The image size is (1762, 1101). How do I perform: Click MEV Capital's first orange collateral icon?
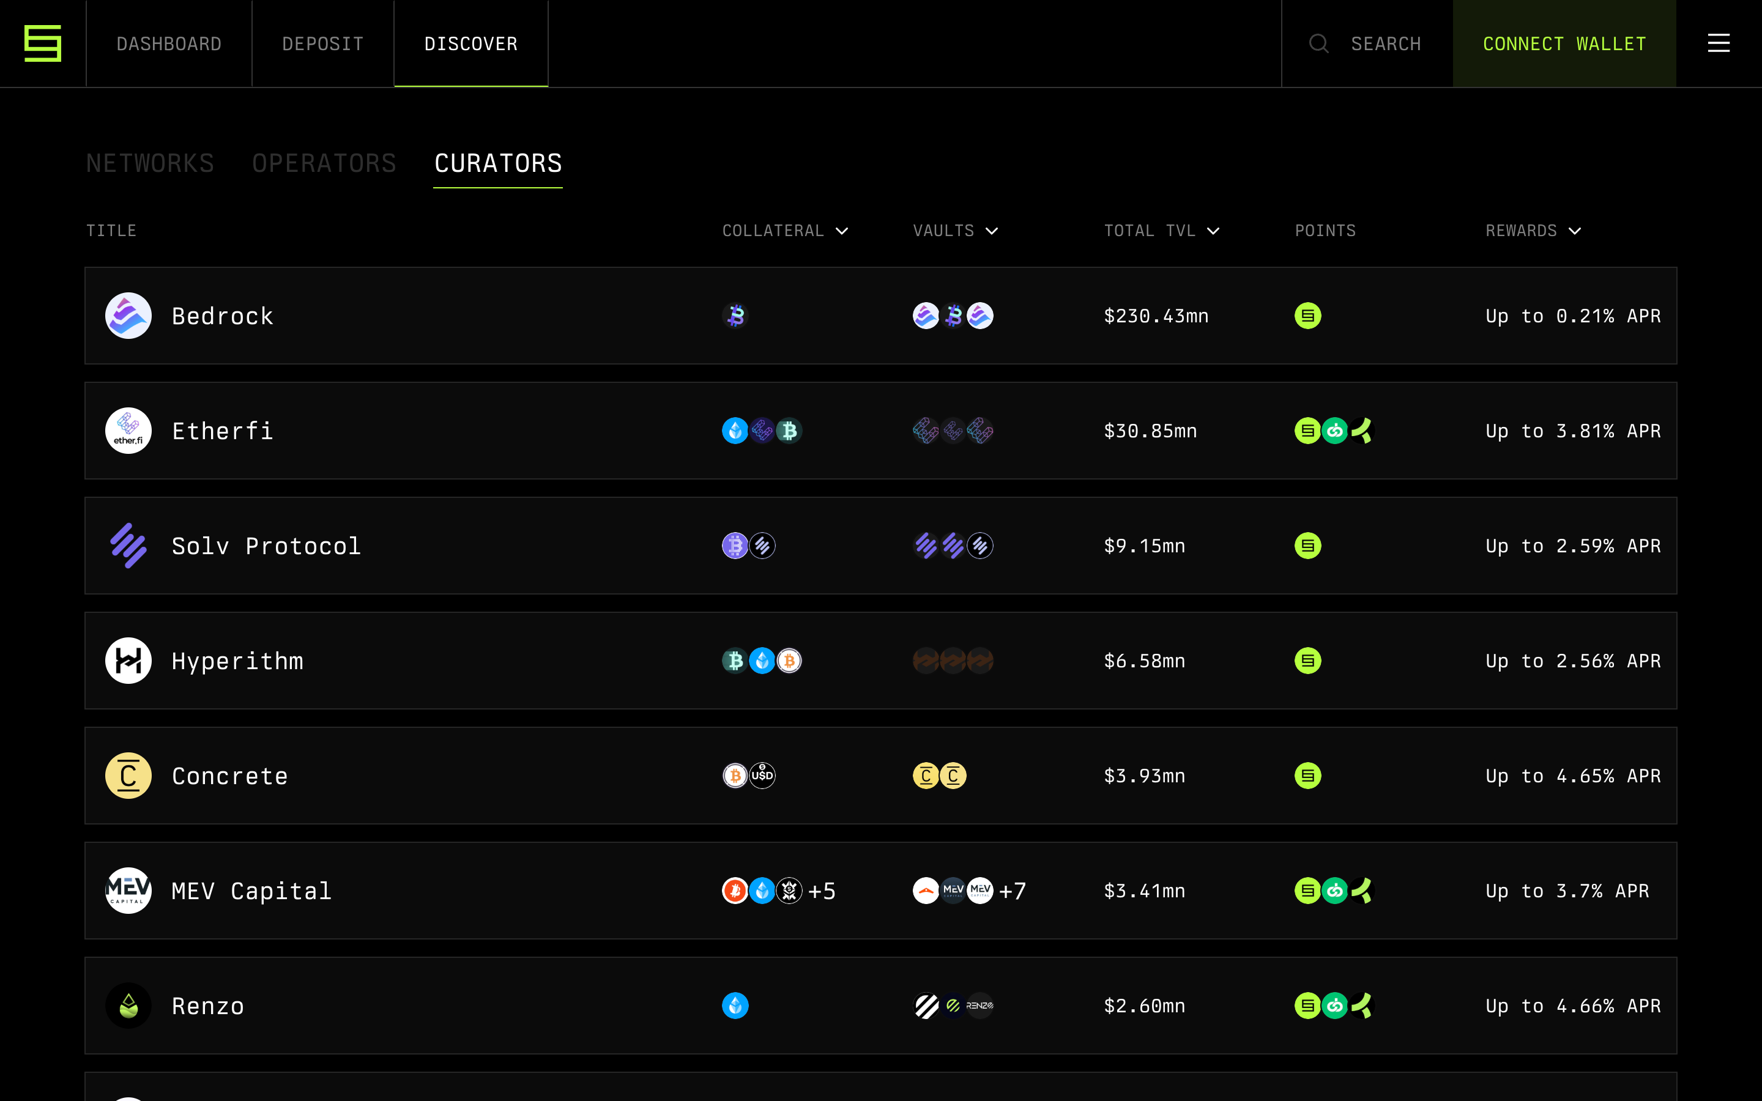pyautogui.click(x=735, y=891)
